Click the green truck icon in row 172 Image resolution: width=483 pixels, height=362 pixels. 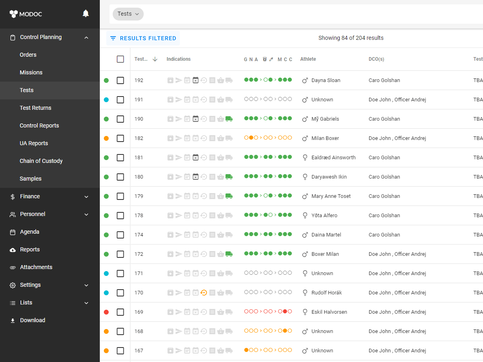pyautogui.click(x=229, y=254)
